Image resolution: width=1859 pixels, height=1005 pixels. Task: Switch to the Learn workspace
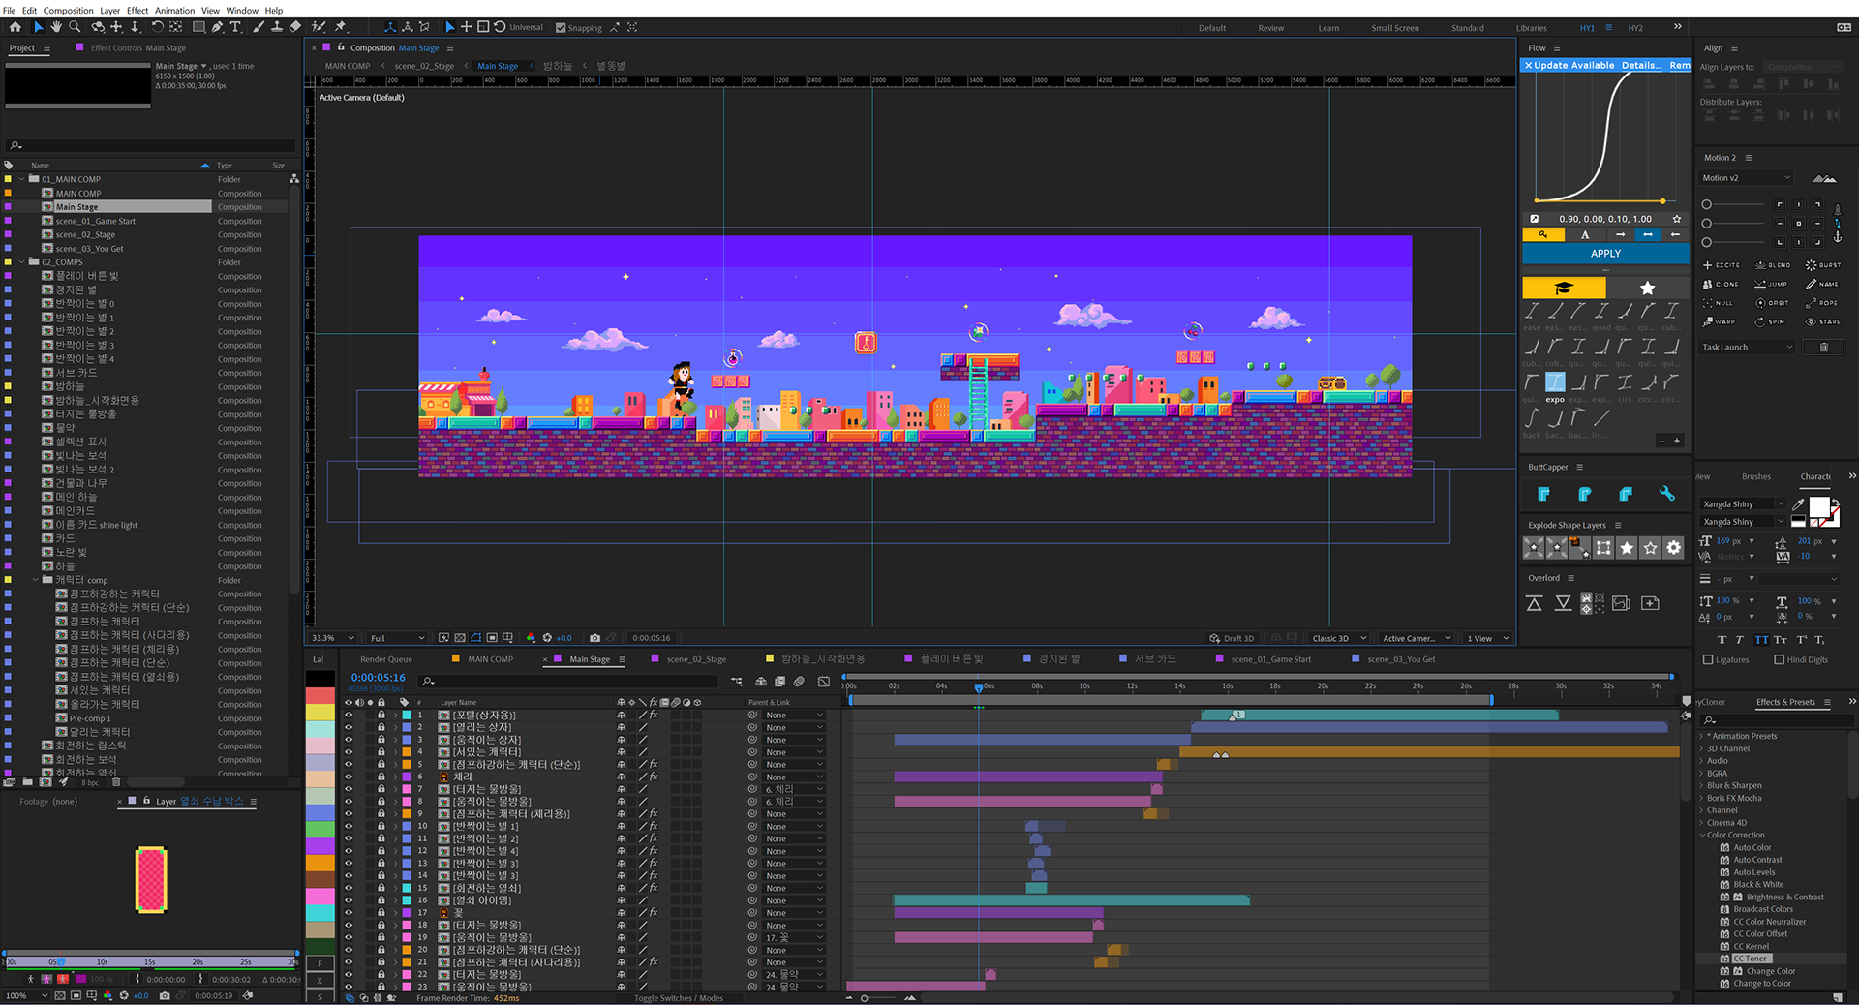1328,28
